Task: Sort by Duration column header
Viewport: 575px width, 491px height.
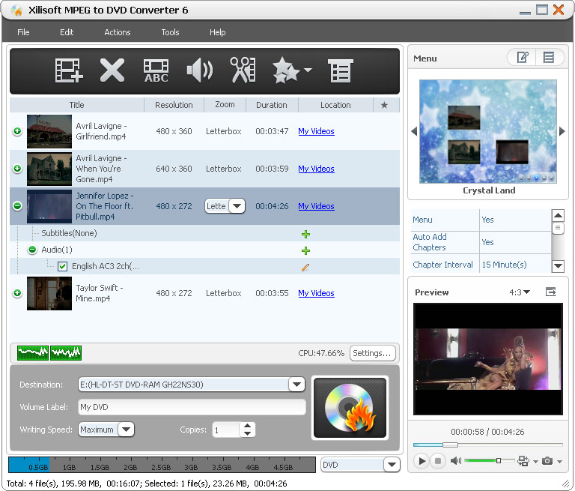Action: 272,105
